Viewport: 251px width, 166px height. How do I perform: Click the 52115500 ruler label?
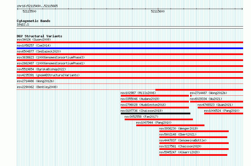coord(29,11)
